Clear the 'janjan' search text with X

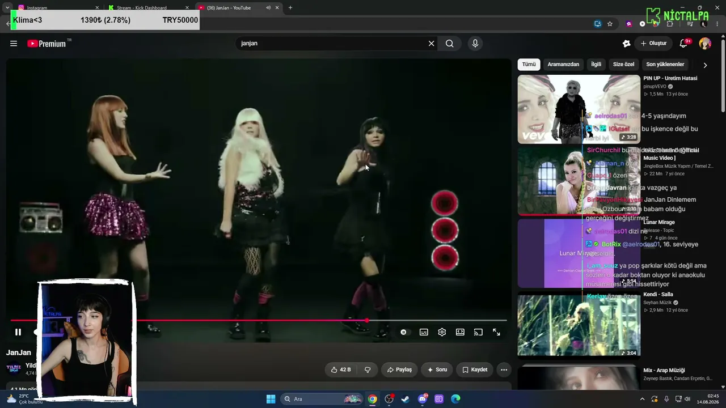pyautogui.click(x=431, y=44)
